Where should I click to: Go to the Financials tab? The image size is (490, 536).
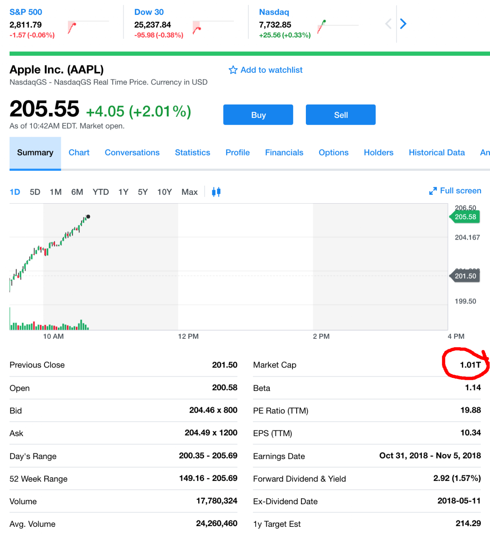pyautogui.click(x=284, y=153)
